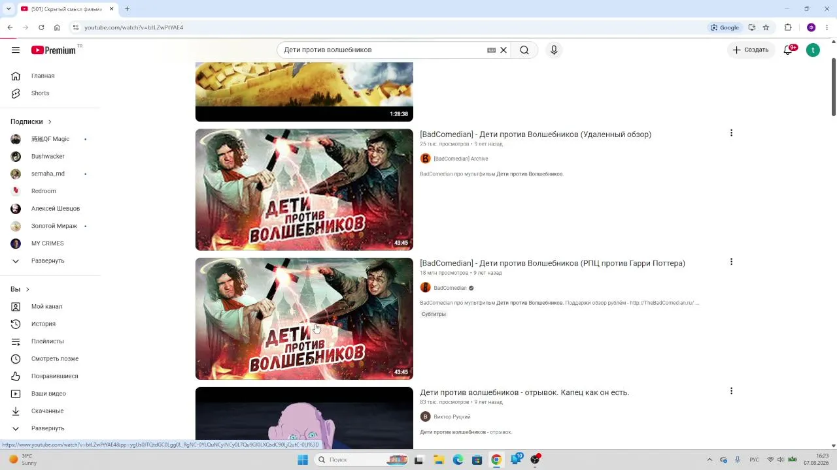Open the semaha_md channel subscription

pyautogui.click(x=48, y=174)
